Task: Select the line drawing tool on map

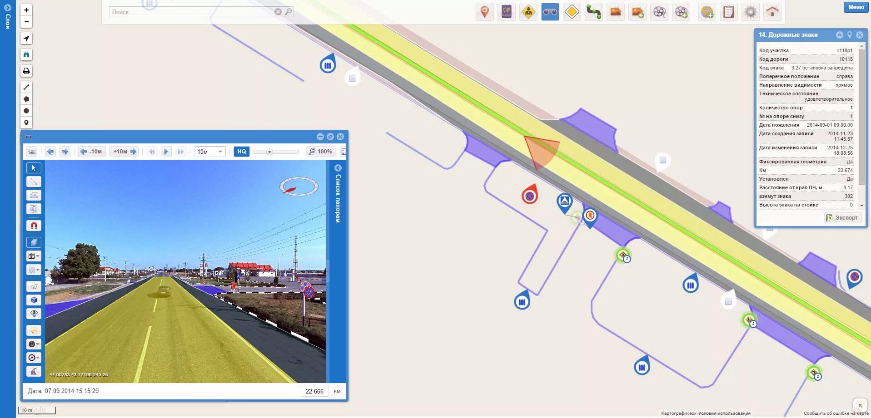Action: tap(26, 87)
